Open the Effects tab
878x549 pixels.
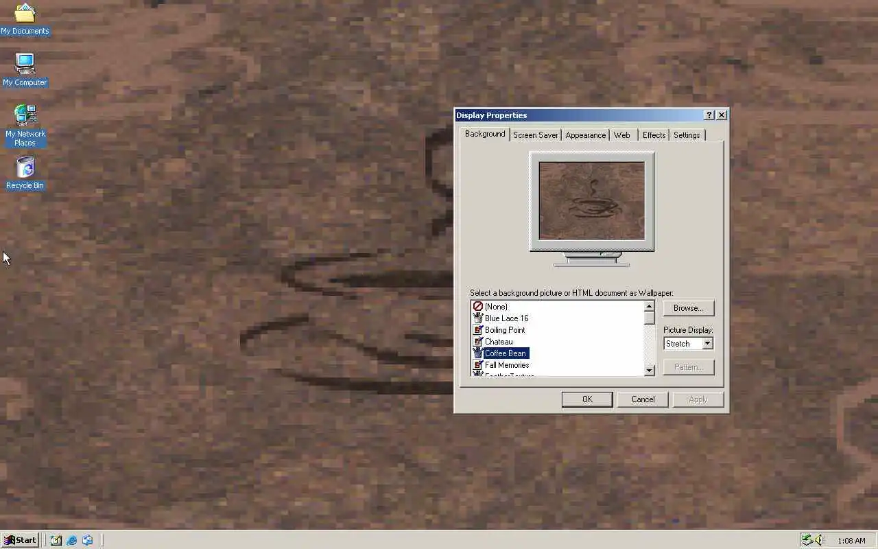tap(654, 135)
